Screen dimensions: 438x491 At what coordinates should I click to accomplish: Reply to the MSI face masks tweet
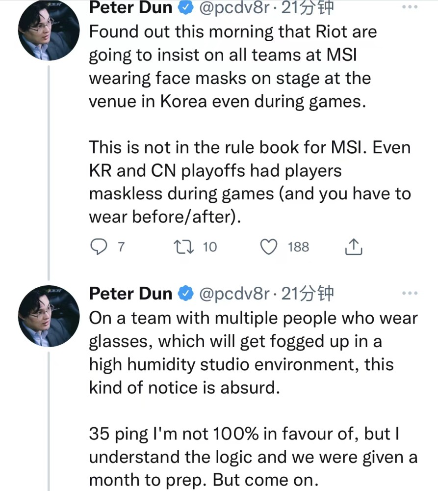100,246
